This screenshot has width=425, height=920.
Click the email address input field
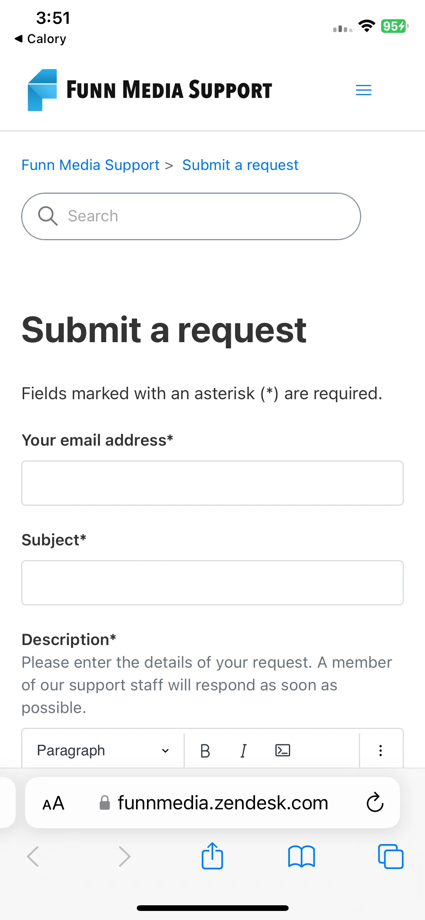(x=212, y=483)
